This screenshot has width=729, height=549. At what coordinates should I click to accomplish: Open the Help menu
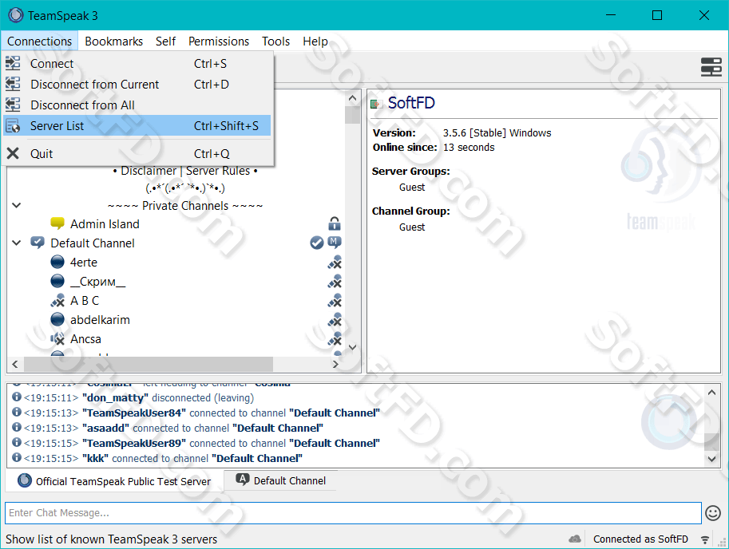click(315, 41)
